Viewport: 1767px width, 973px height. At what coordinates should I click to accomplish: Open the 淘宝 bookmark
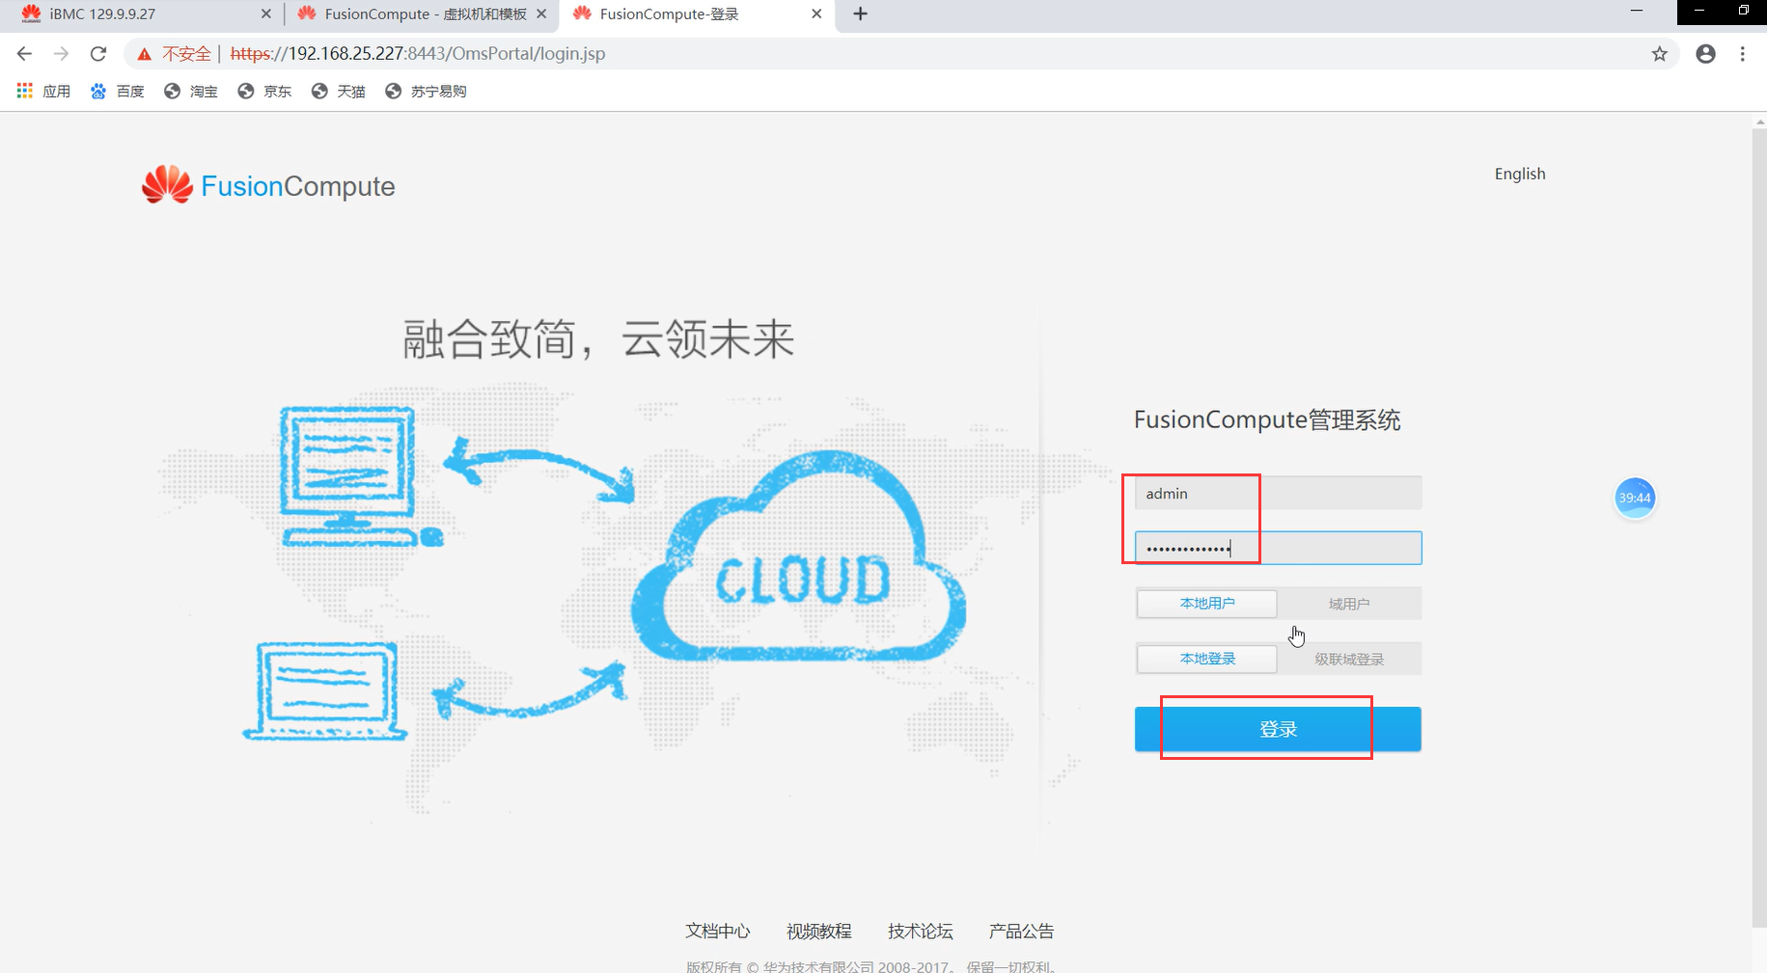pyautogui.click(x=191, y=91)
